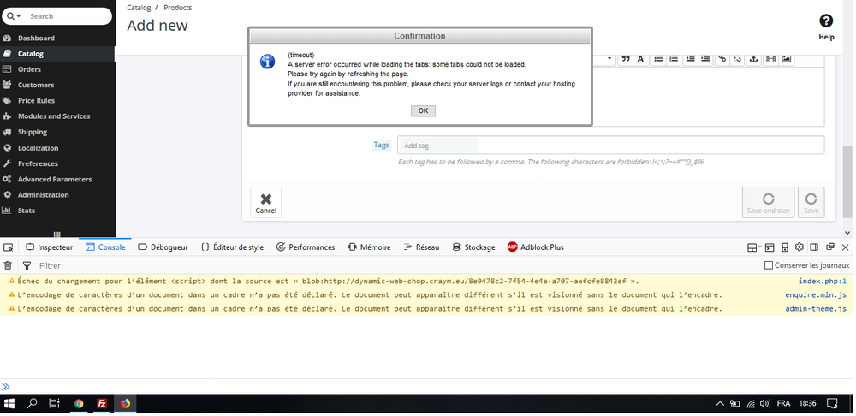This screenshot has width=856, height=416.
Task: Open devtools settings gear icon
Action: (x=800, y=247)
